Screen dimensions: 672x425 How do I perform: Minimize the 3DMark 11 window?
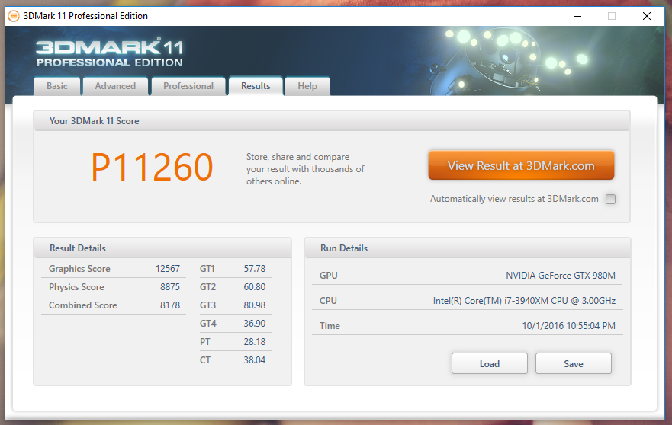[577, 16]
